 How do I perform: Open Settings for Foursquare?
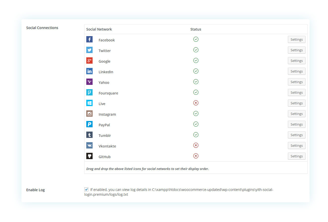pyautogui.click(x=296, y=92)
